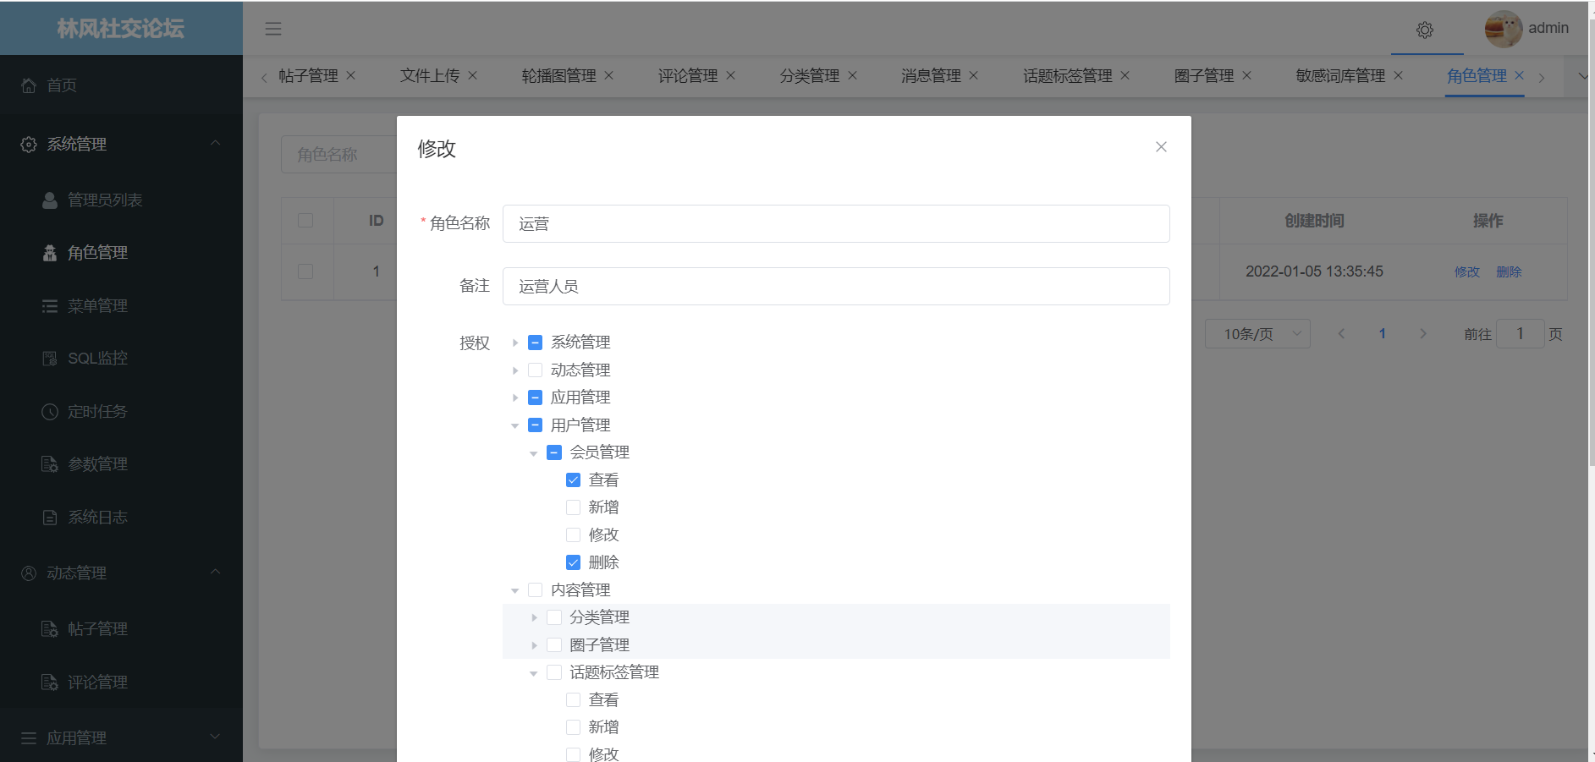The width and height of the screenshot is (1595, 762).
Task: Select the 角色管理 role icon in sidebar
Action: point(49,252)
